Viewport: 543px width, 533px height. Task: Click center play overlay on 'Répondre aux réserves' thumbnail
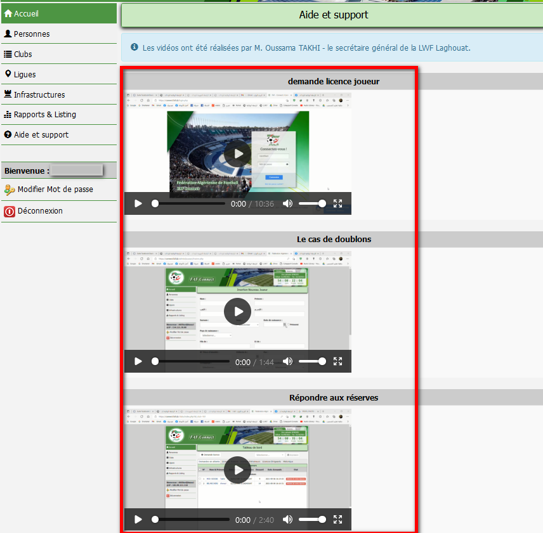coord(238,470)
